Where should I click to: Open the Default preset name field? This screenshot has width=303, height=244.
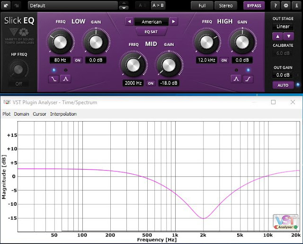click(x=73, y=6)
